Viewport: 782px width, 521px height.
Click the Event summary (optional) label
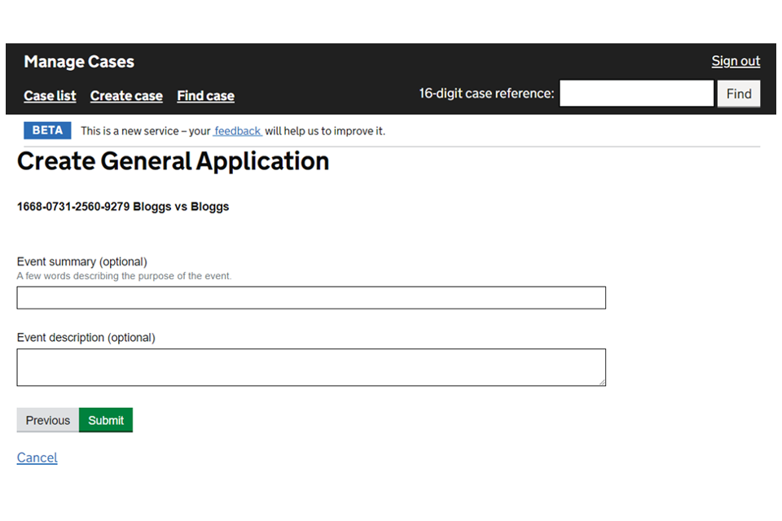click(x=81, y=262)
